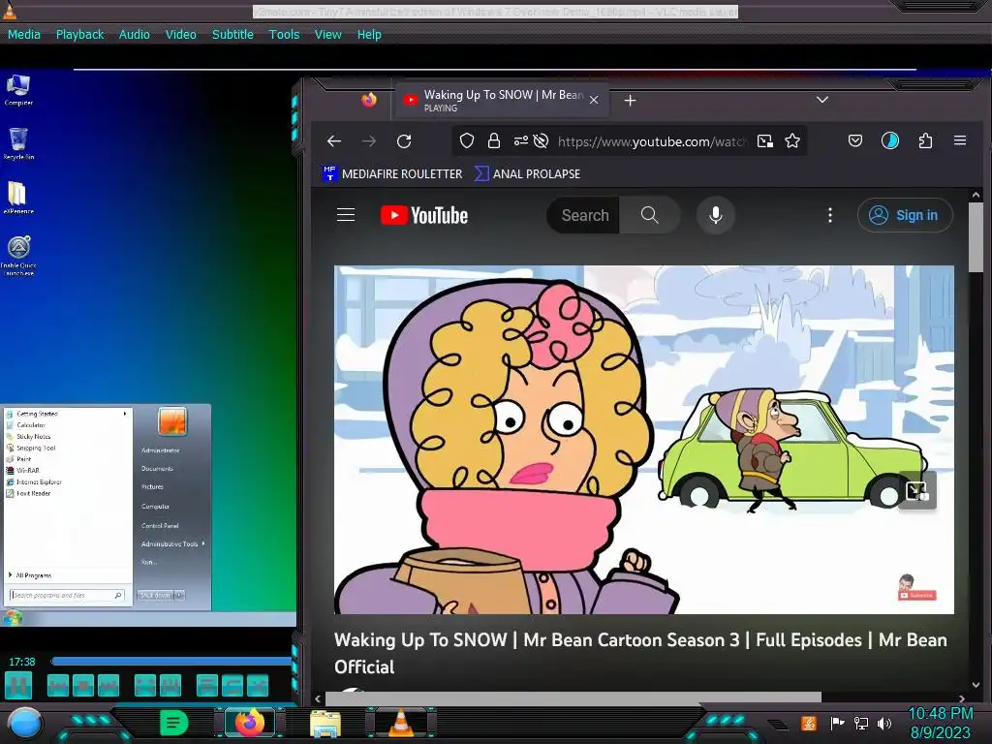Open the VLC Help menu
Viewport: 992px width, 744px height.
pos(369,35)
